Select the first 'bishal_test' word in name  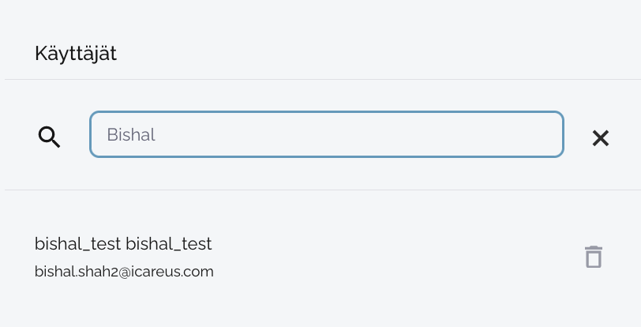pos(77,244)
